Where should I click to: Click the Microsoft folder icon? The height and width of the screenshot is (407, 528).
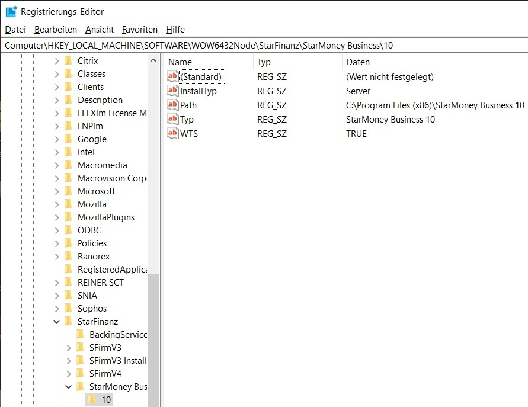(x=68, y=191)
